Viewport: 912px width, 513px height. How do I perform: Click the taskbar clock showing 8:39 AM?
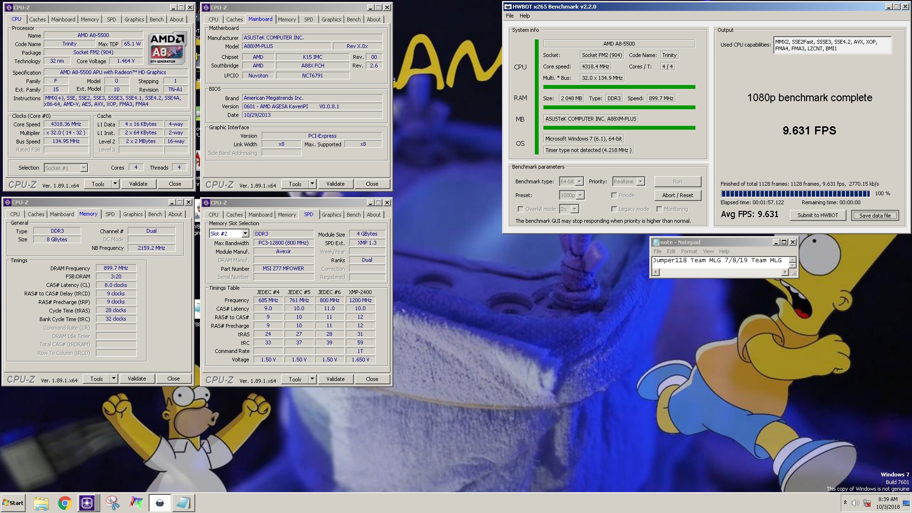(887, 503)
